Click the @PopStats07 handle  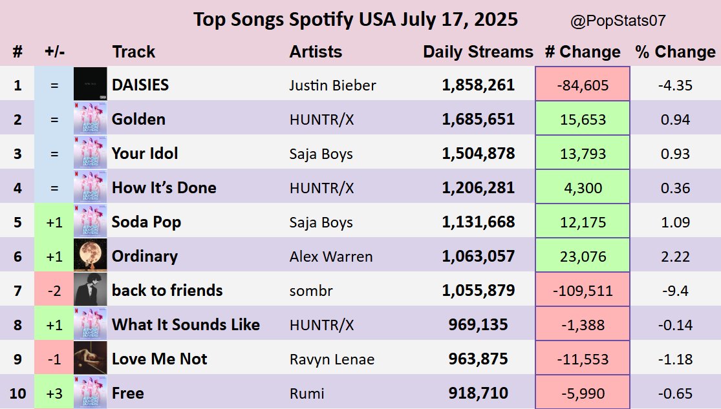tap(618, 21)
